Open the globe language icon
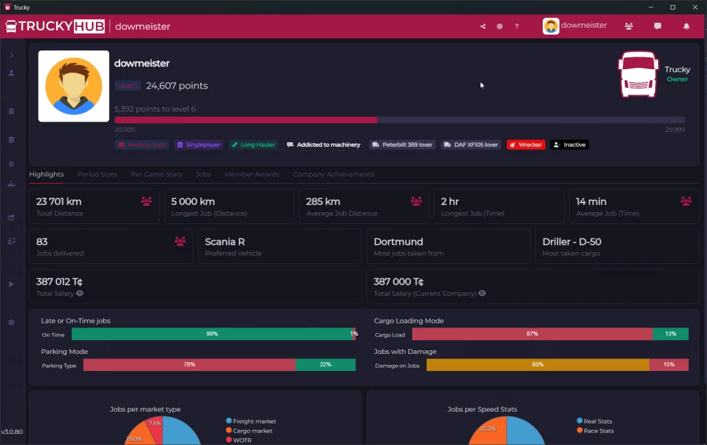 [x=499, y=26]
